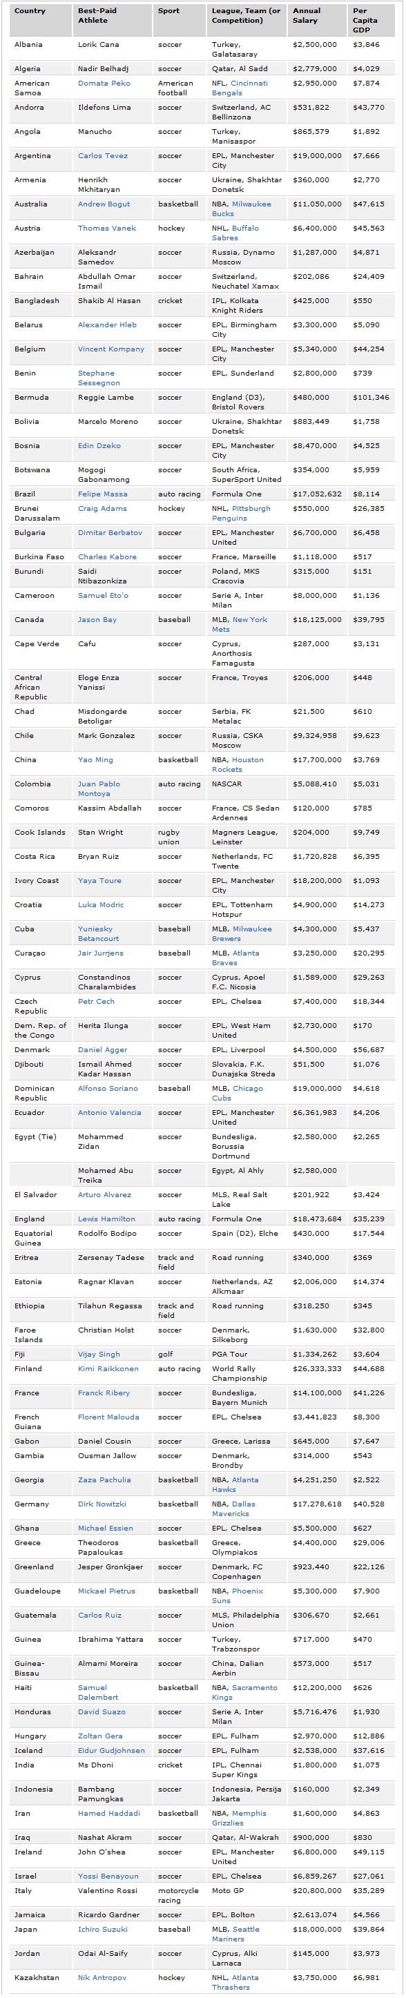Open the Charles Kabore link
406x1998 pixels.
coord(107,557)
